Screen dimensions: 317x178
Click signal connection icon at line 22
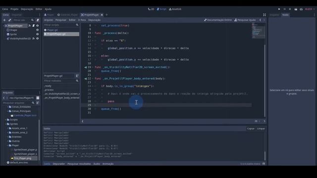86,79
